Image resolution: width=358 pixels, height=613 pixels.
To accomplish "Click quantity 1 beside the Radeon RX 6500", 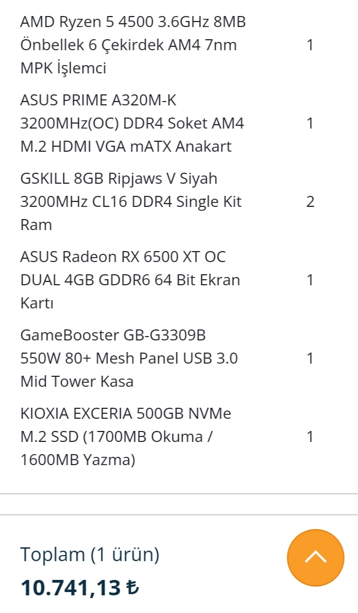I will click(310, 280).
